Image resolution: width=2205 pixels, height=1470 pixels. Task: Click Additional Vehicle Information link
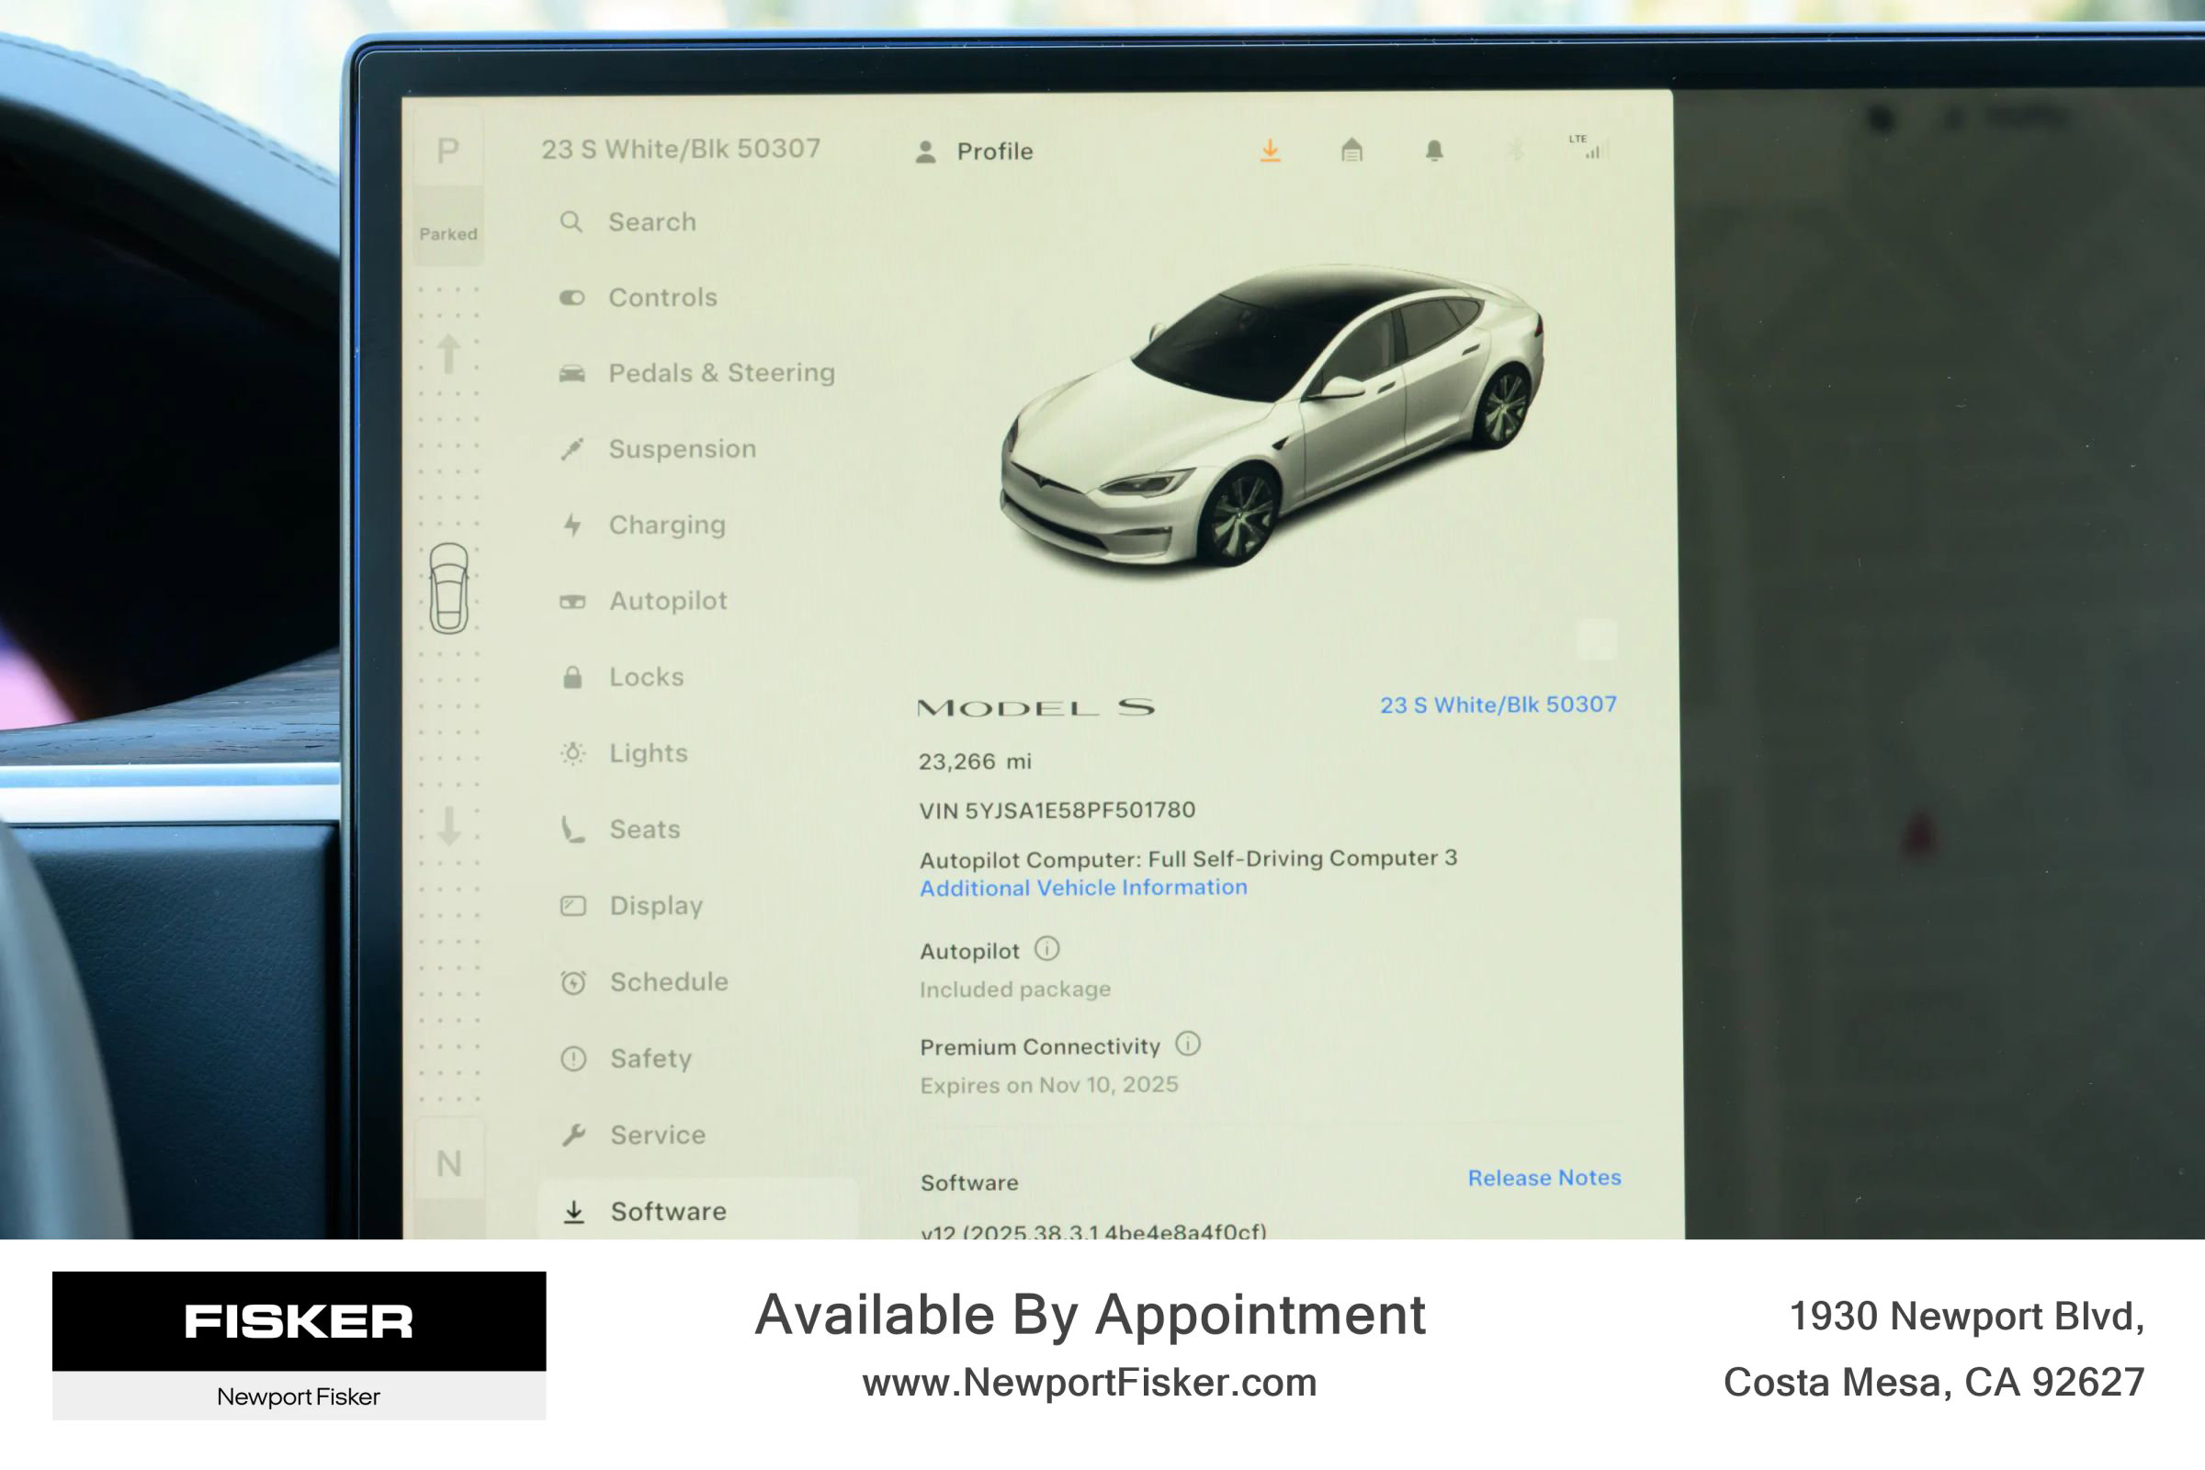pyautogui.click(x=1083, y=887)
